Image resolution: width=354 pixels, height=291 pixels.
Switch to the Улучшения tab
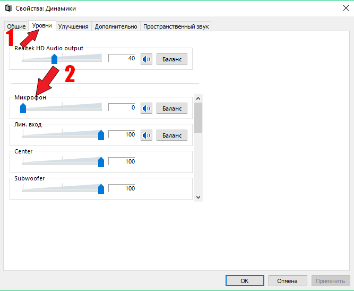click(x=73, y=26)
